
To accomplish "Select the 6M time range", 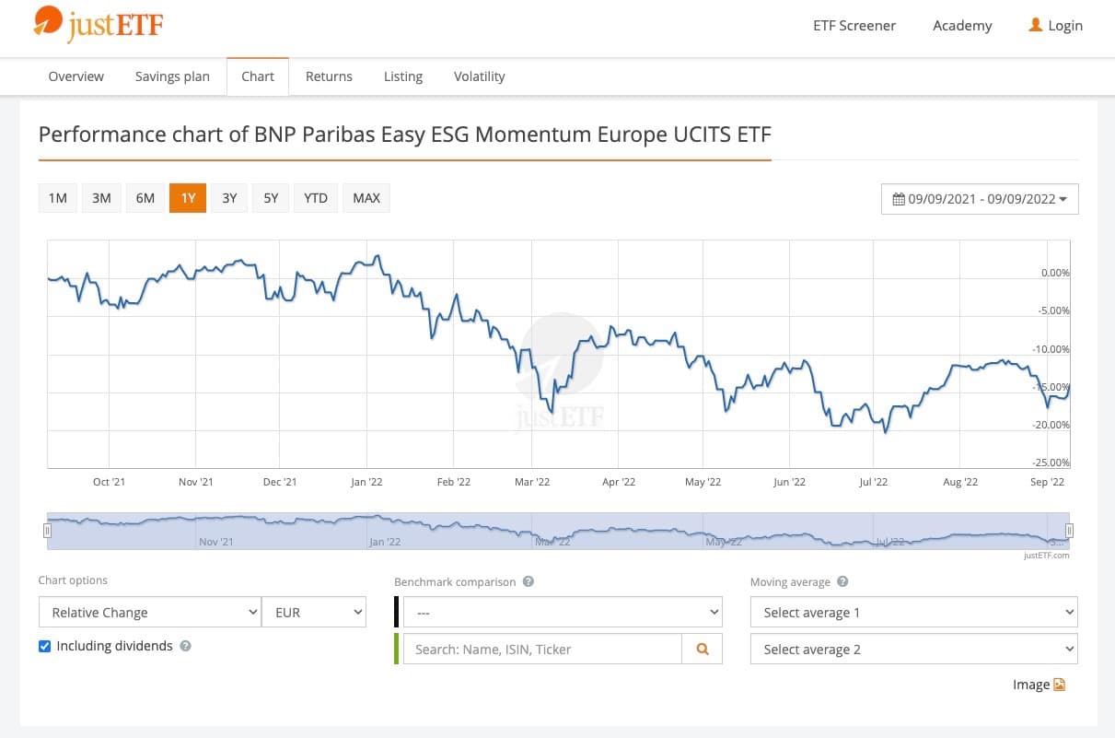I will [145, 198].
